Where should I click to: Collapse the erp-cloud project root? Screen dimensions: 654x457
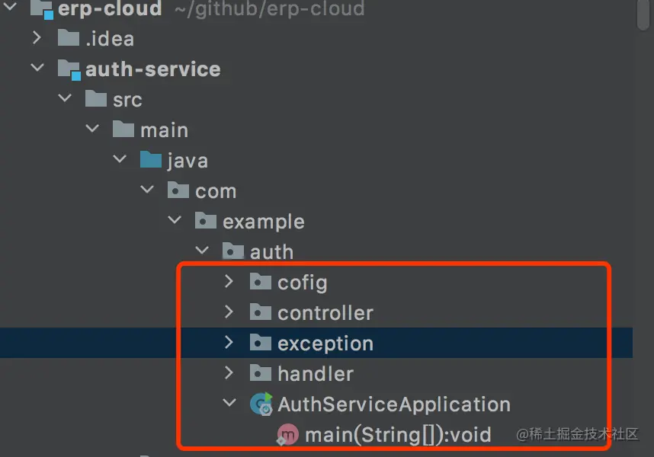point(10,6)
